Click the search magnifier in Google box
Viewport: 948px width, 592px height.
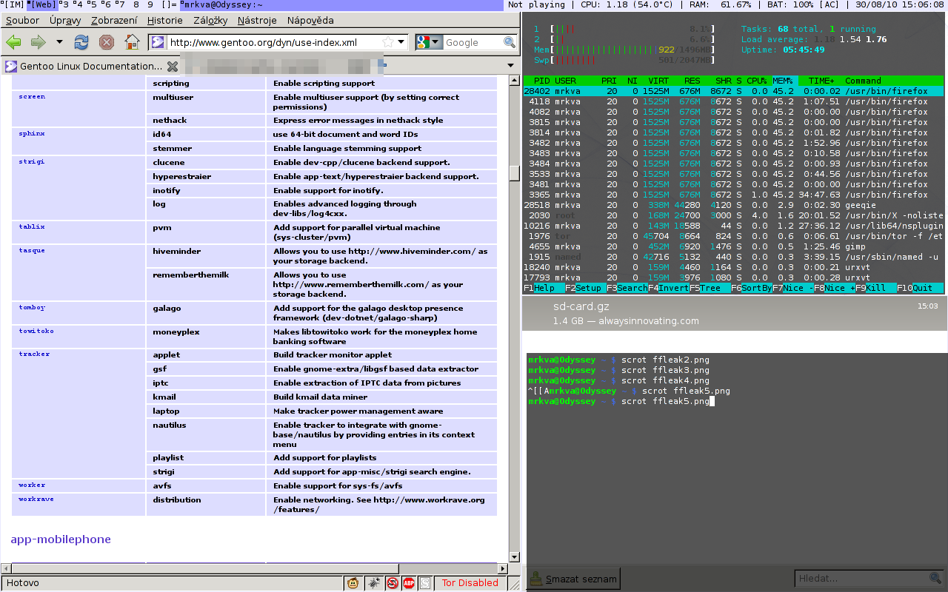pos(510,43)
